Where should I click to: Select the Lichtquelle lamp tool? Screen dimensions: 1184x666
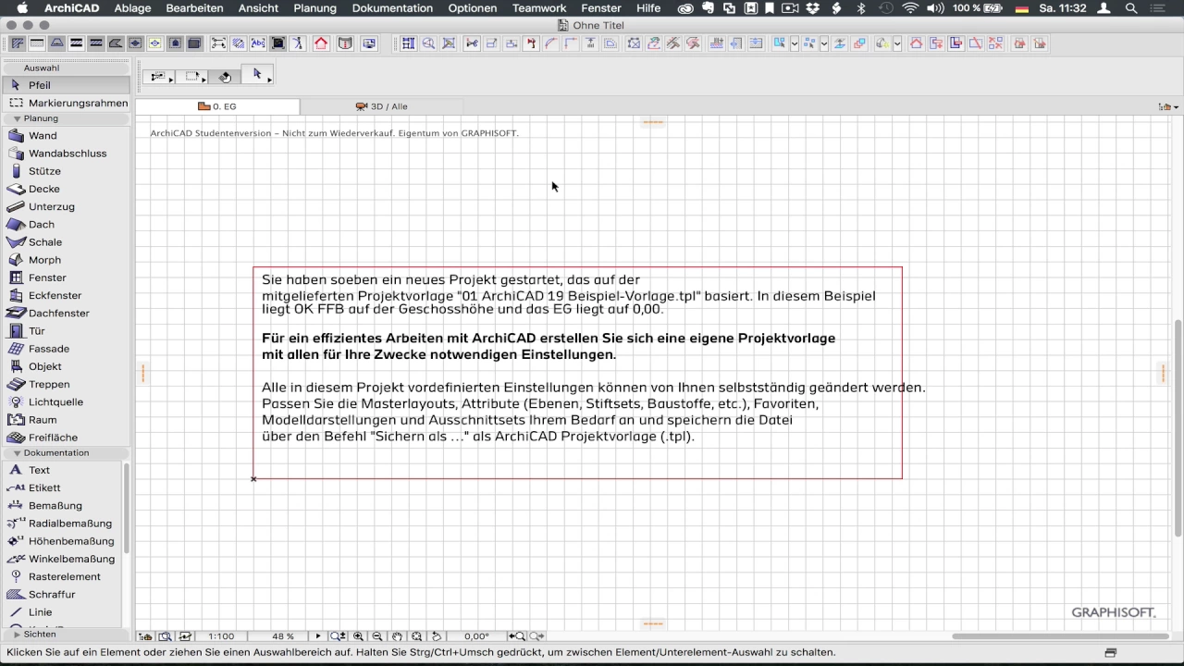pos(65,402)
